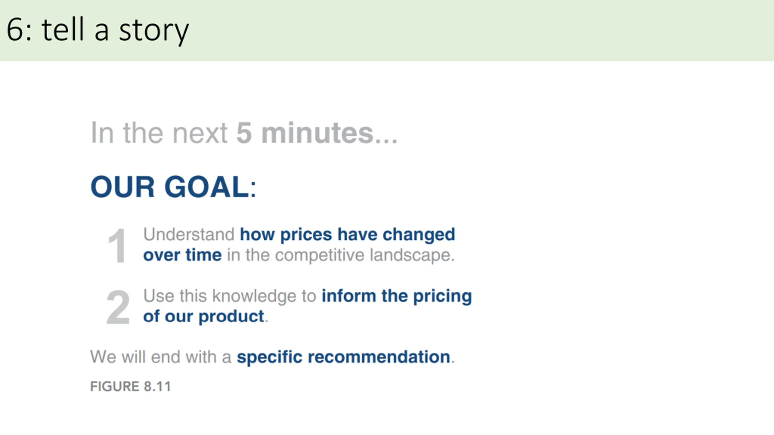Select the text 'Use this knowledge to'
The image size is (774, 435).
[x=230, y=296]
